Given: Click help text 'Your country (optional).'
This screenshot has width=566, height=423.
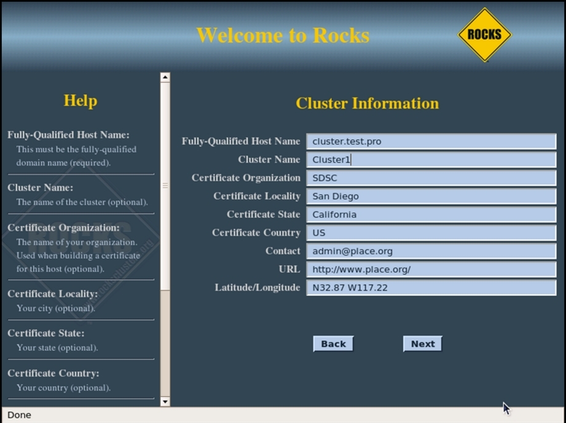Looking at the screenshot, I should click(63, 388).
